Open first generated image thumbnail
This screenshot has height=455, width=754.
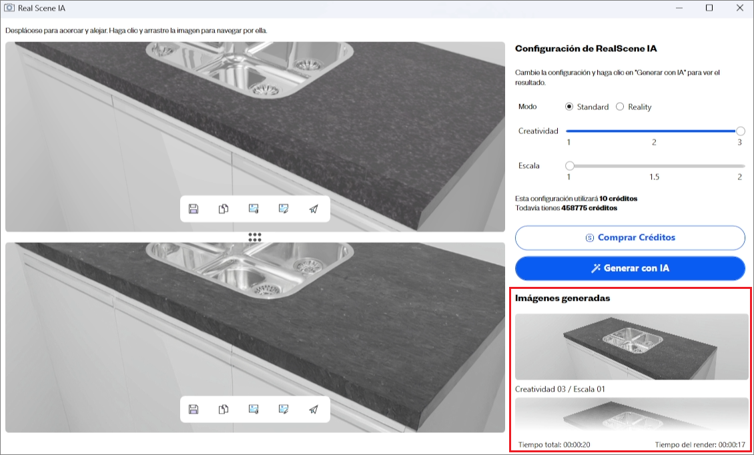[631, 347]
